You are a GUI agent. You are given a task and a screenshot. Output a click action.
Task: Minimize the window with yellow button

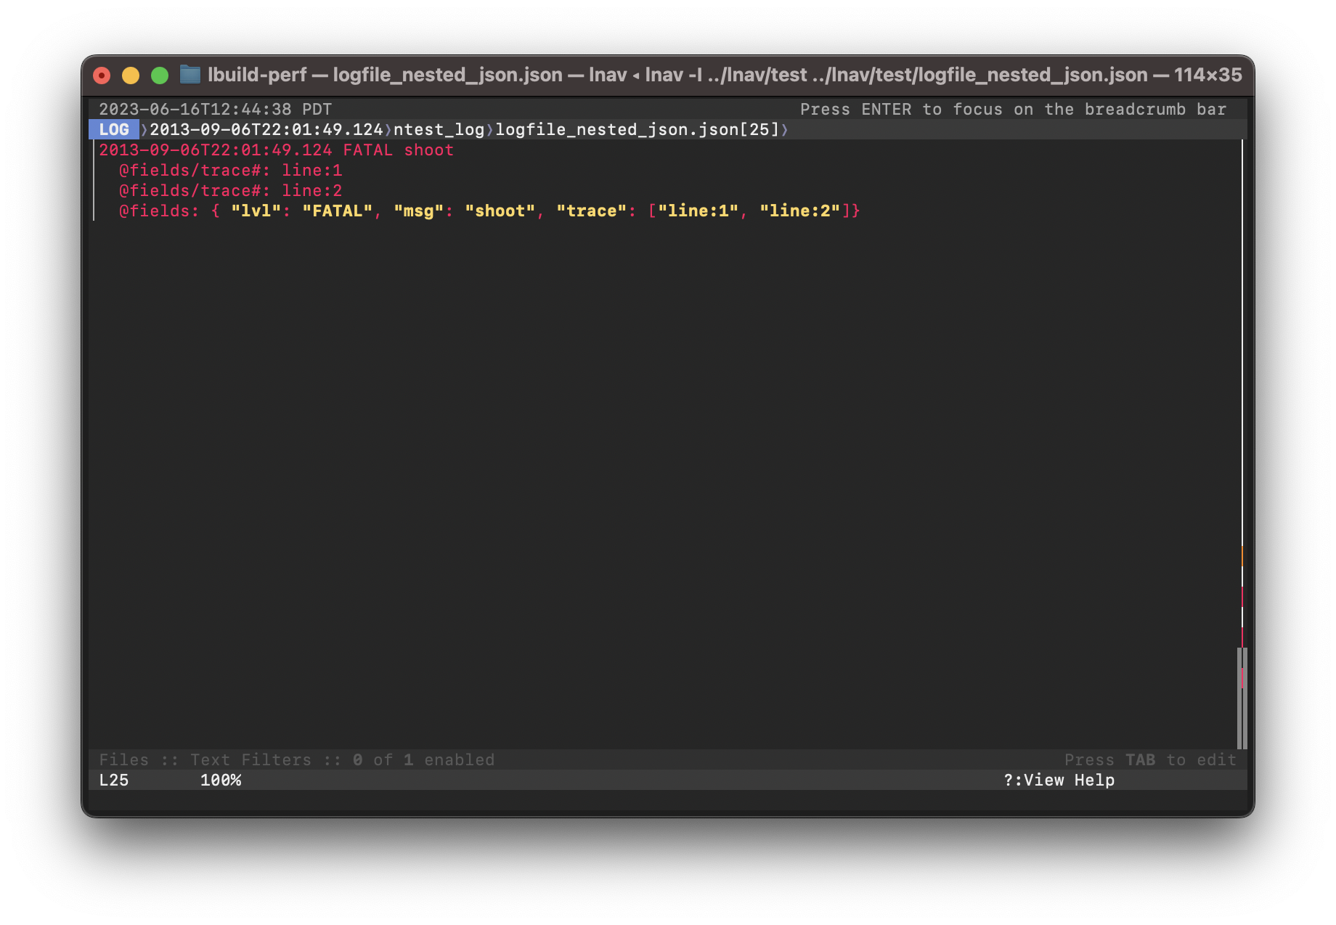131,76
